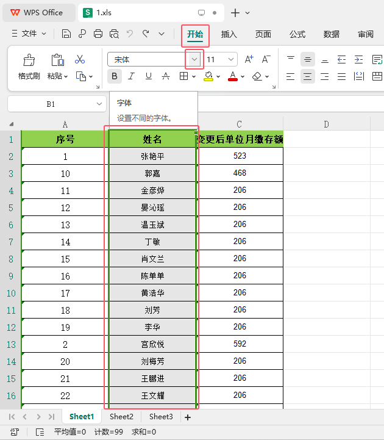Open the font name dropdown arrow
384x440 pixels.
194,59
